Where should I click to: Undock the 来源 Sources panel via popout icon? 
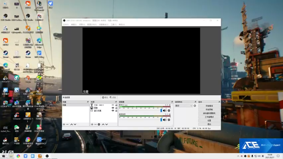pos(116,102)
